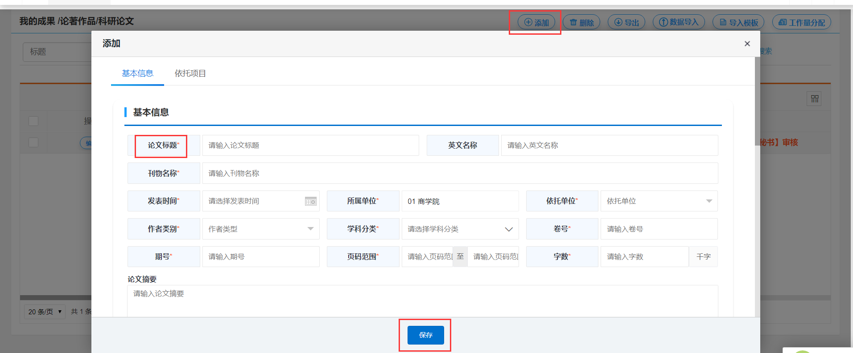Viewport: 853px width, 353px height.
Task: Open the 数据导入 data import button
Action: 679,22
